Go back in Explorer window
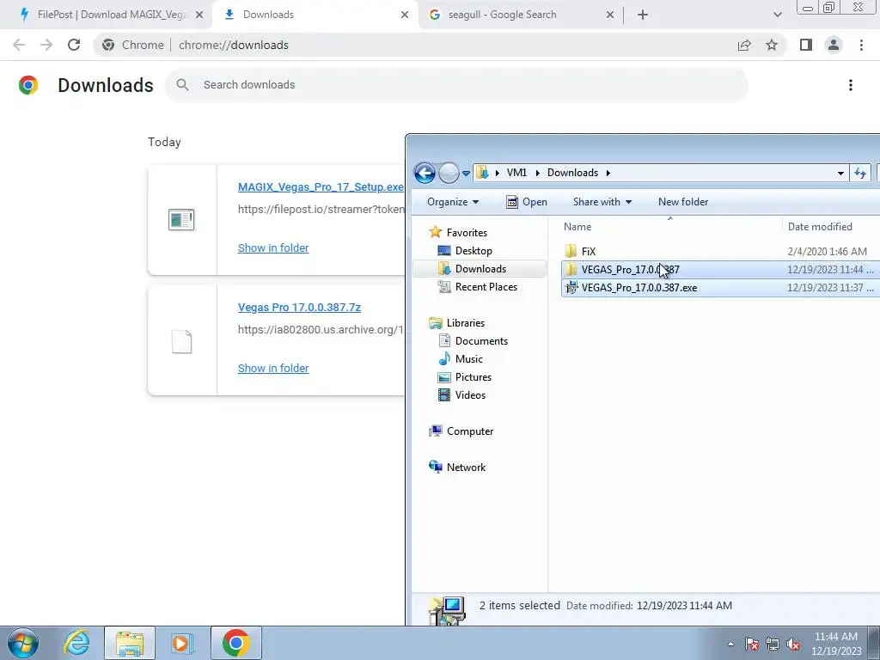 pyautogui.click(x=425, y=173)
